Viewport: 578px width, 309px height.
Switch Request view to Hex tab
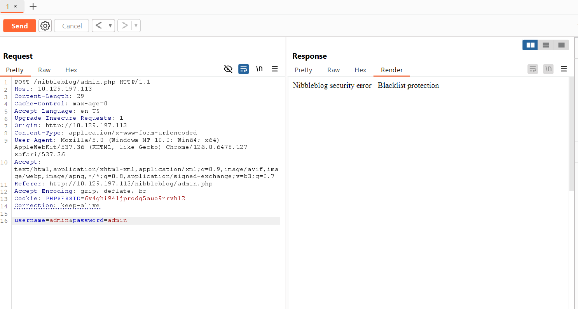71,70
